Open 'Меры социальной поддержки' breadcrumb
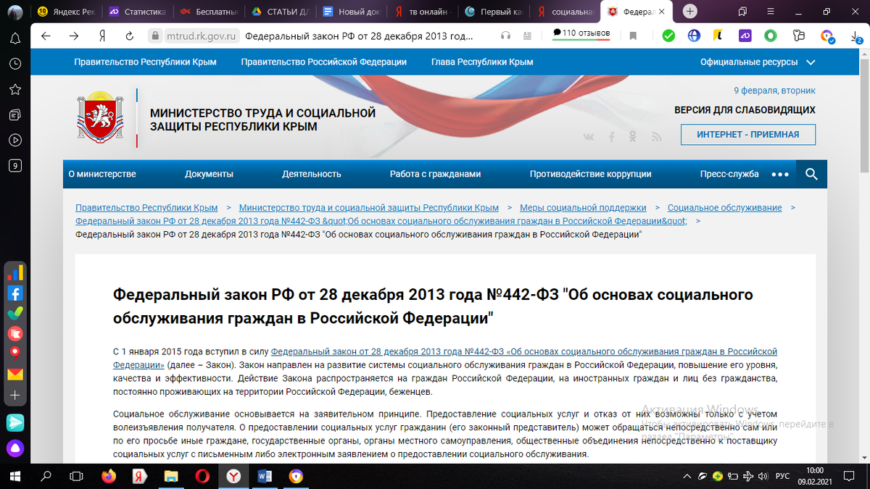The width and height of the screenshot is (870, 489). (583, 208)
